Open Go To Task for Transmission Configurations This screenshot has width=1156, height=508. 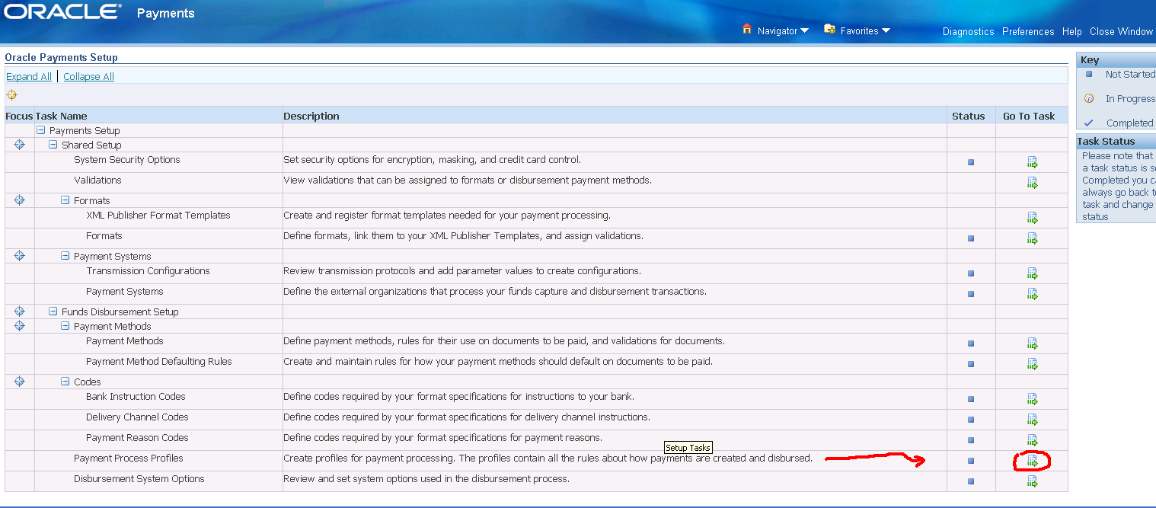coord(1032,273)
